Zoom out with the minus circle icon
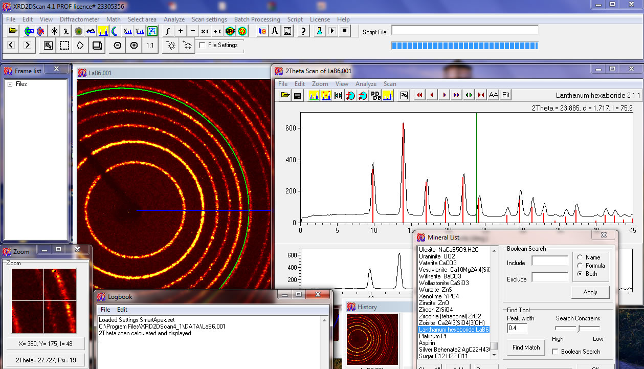The height and width of the screenshot is (369, 644). 118,46
